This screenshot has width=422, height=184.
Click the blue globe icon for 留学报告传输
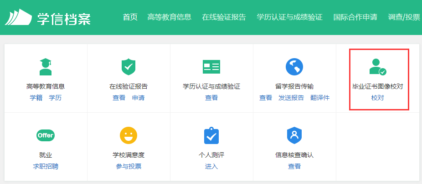pos(294,67)
